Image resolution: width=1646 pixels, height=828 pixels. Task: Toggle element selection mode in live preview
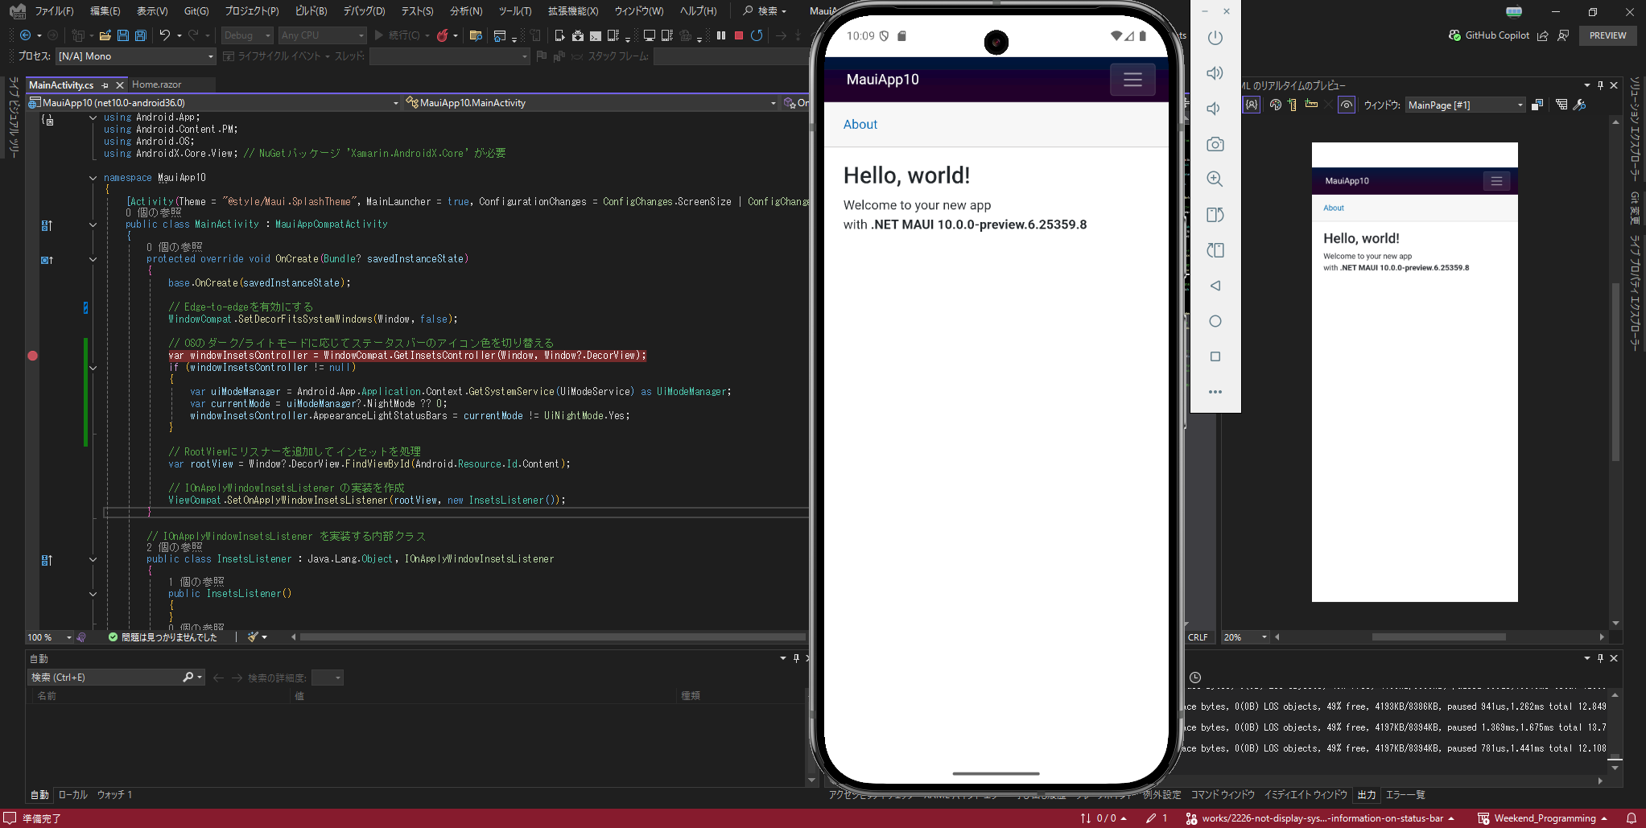1252,105
